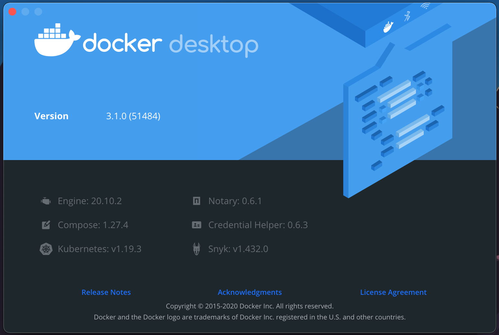
Task: Click the Wi-Fi status icon
Action: click(425, 6)
